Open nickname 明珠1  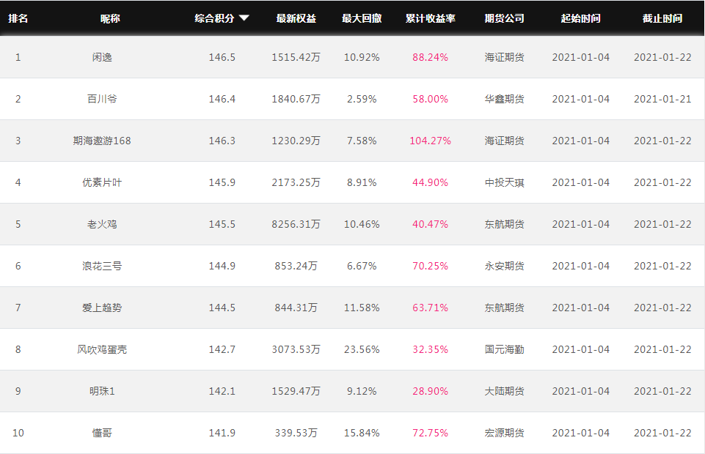click(x=102, y=391)
